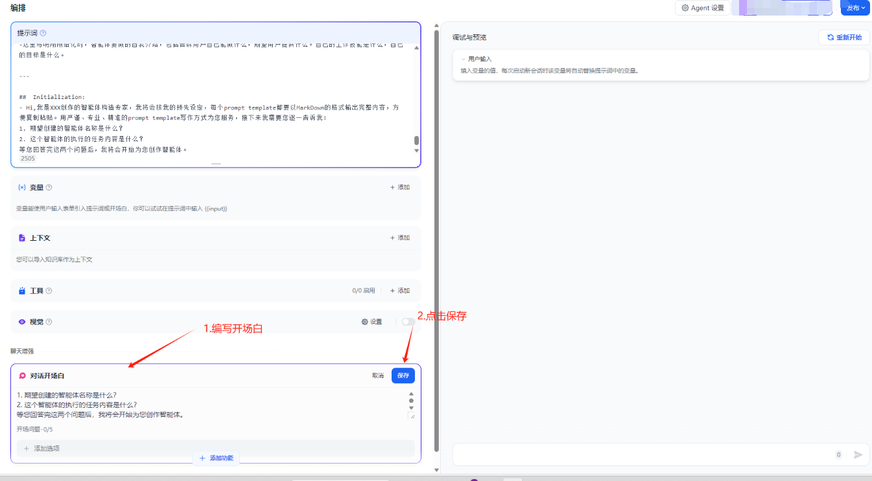Show the help tooltip next to 工具

pos(49,291)
